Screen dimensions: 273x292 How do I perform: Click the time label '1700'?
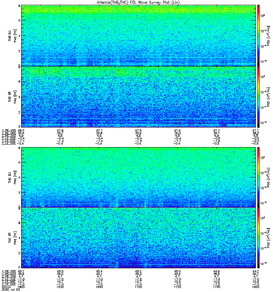(138, 287)
